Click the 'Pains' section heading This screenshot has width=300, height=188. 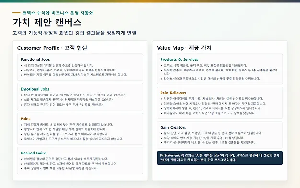25,118
